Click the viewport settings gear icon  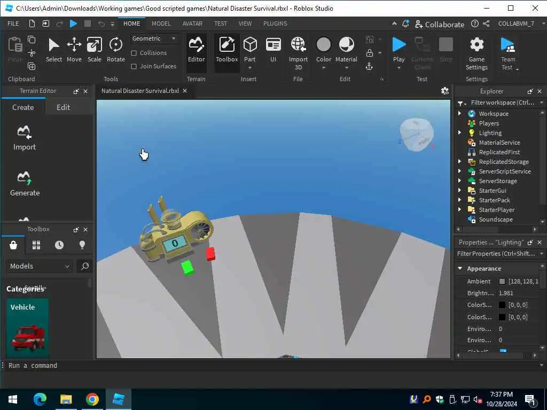(445, 91)
